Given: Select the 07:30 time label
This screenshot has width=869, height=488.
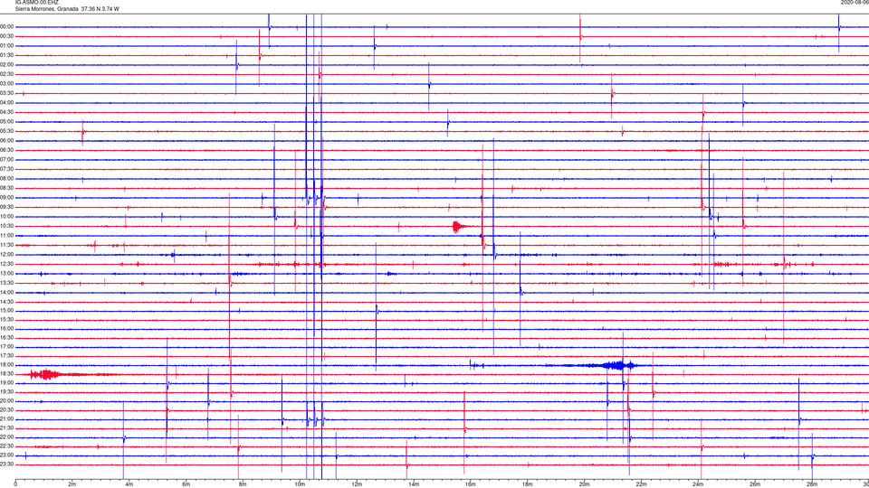Looking at the screenshot, I should click(x=7, y=169).
